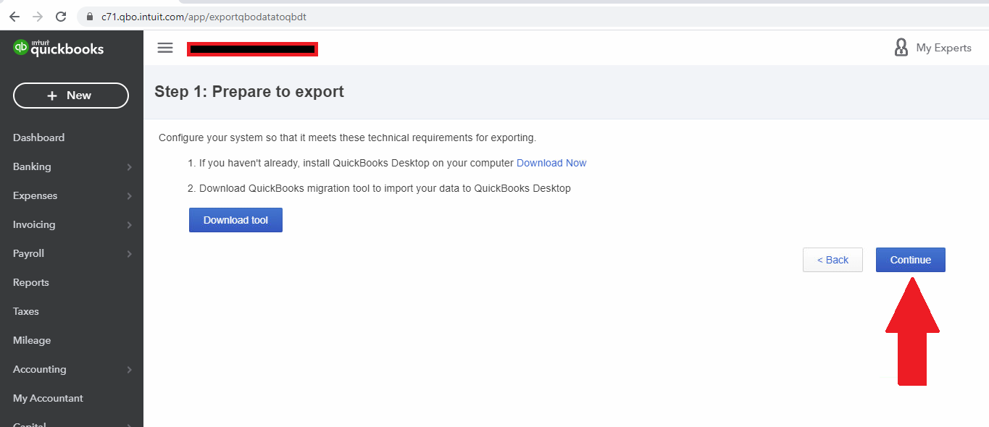View site security lock info
989x427 pixels.
pos(91,17)
